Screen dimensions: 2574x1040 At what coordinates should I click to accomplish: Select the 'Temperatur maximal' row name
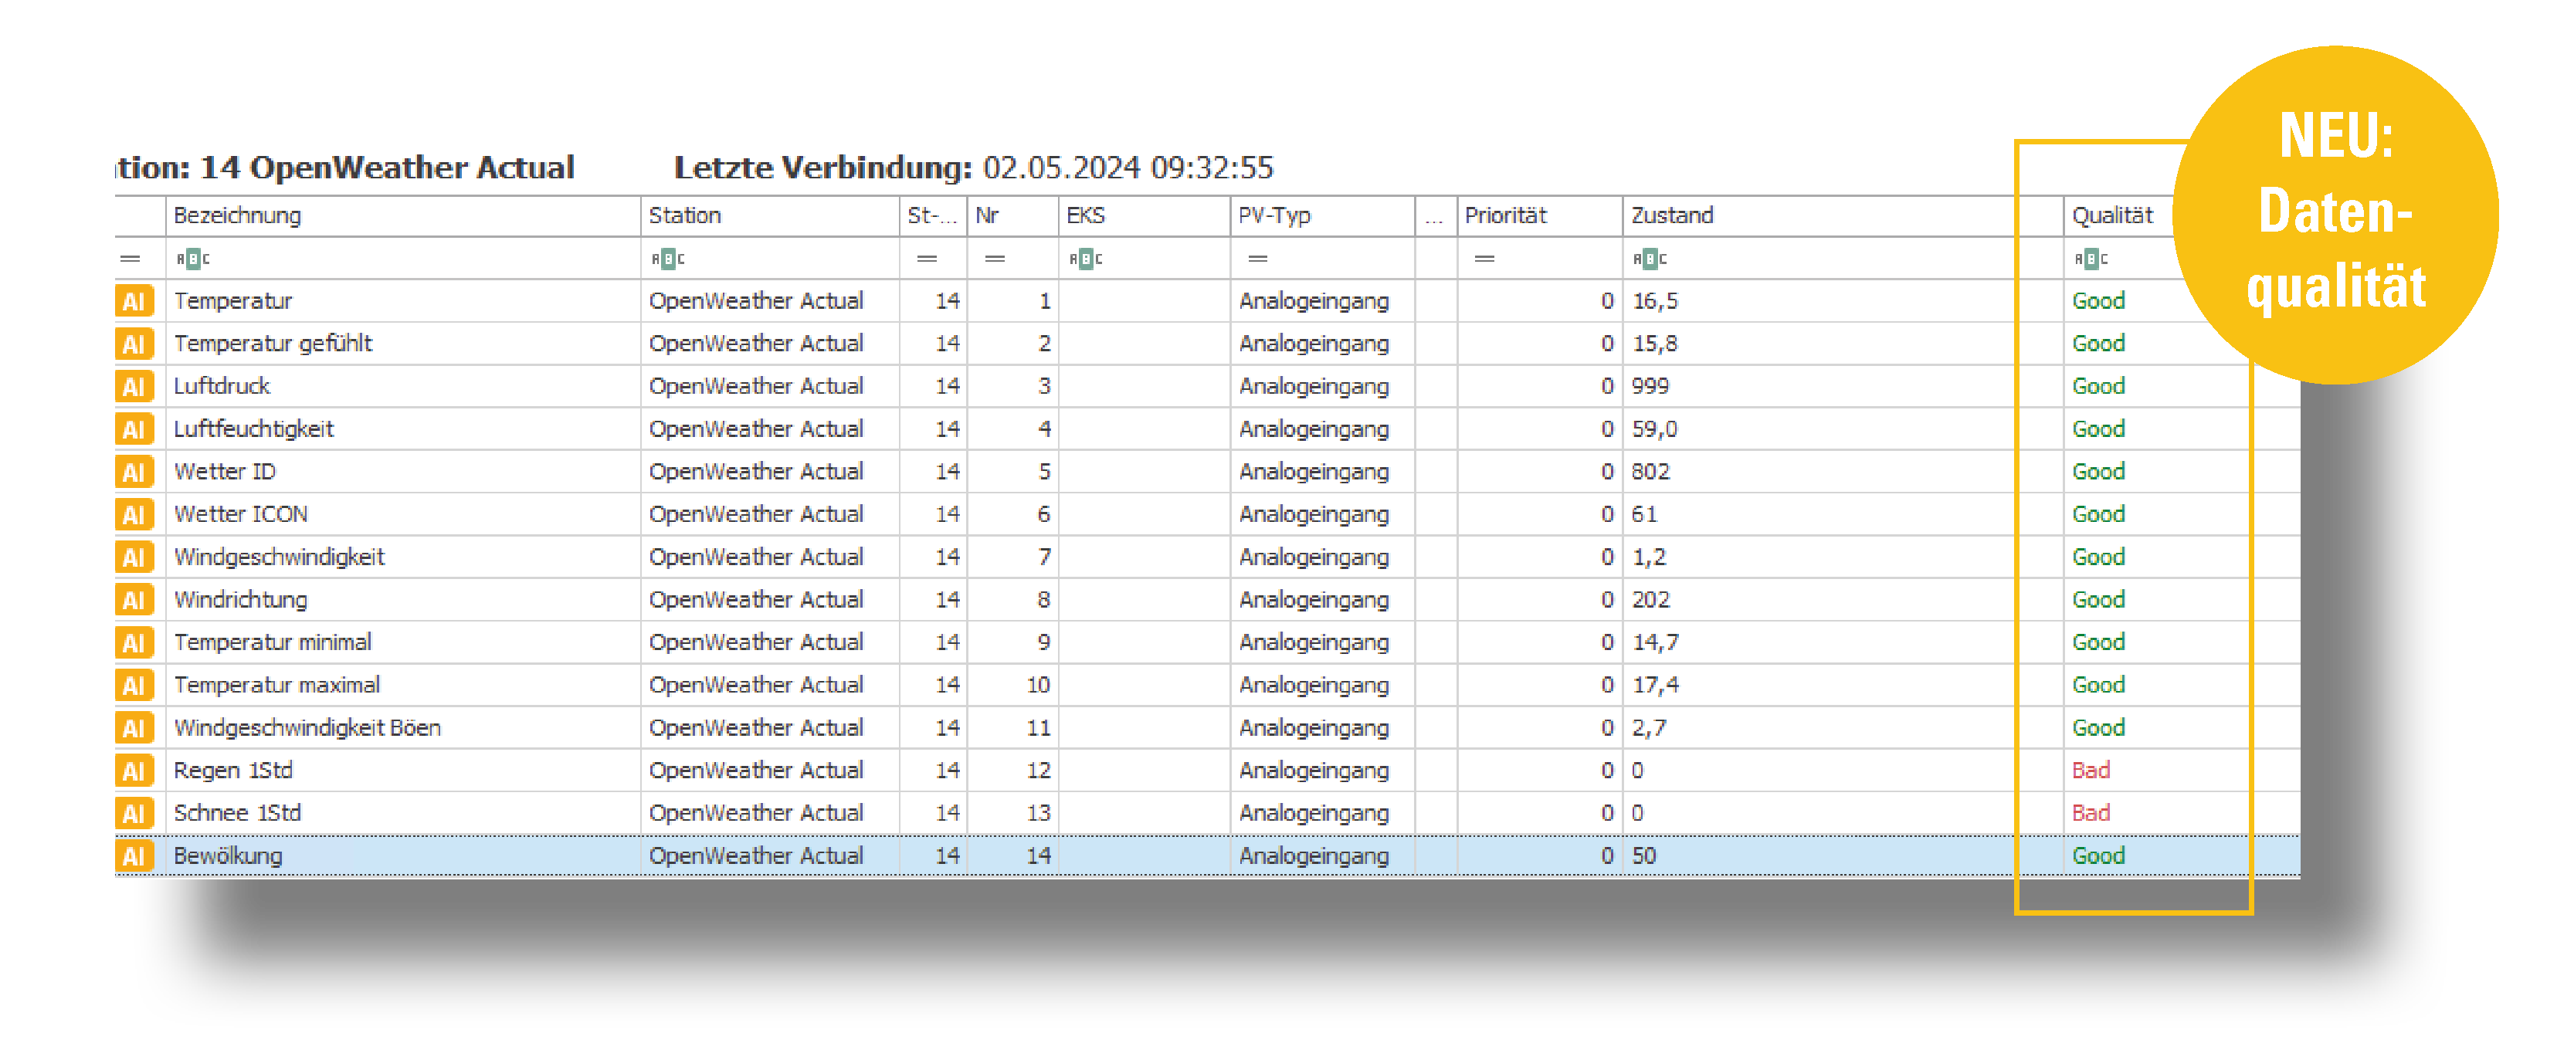pos(276,686)
